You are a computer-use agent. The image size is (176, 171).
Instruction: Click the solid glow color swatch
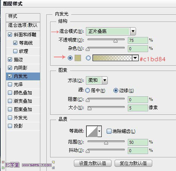(78, 58)
